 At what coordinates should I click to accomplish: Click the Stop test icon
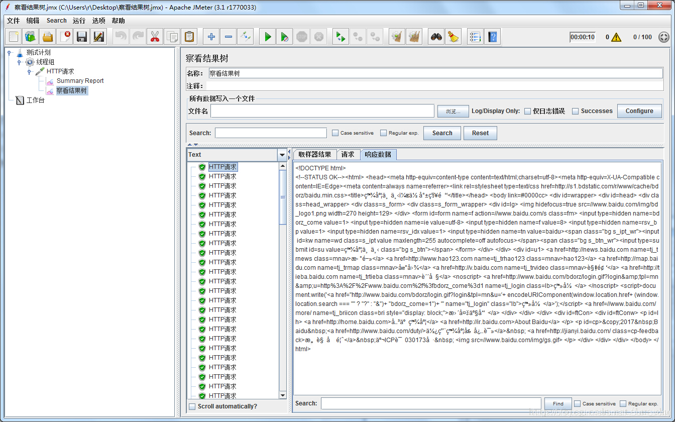(x=302, y=37)
